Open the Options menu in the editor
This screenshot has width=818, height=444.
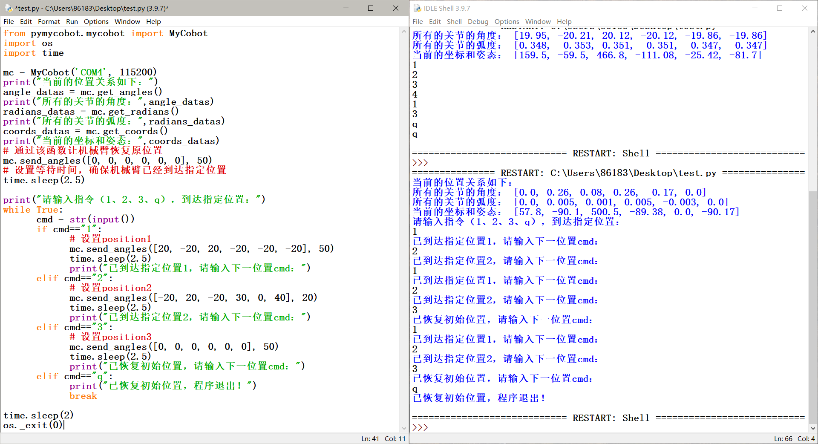click(96, 21)
